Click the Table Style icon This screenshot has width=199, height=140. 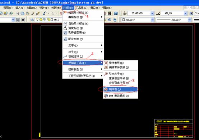click(x=191, y=13)
